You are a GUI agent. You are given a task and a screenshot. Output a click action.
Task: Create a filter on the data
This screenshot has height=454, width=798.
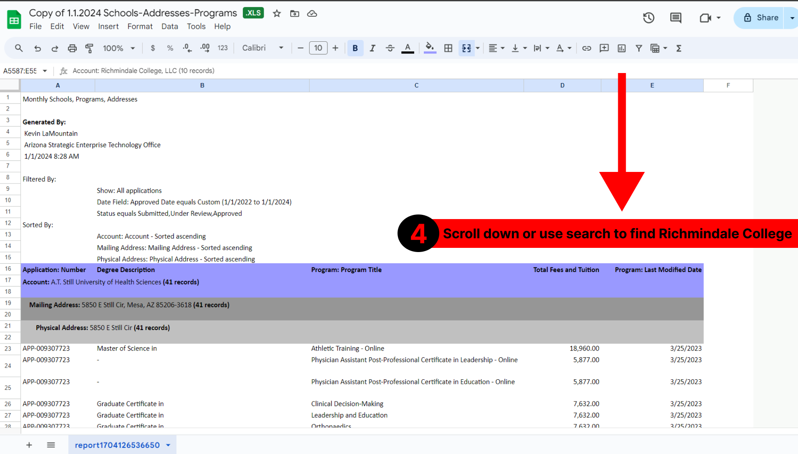pos(639,48)
